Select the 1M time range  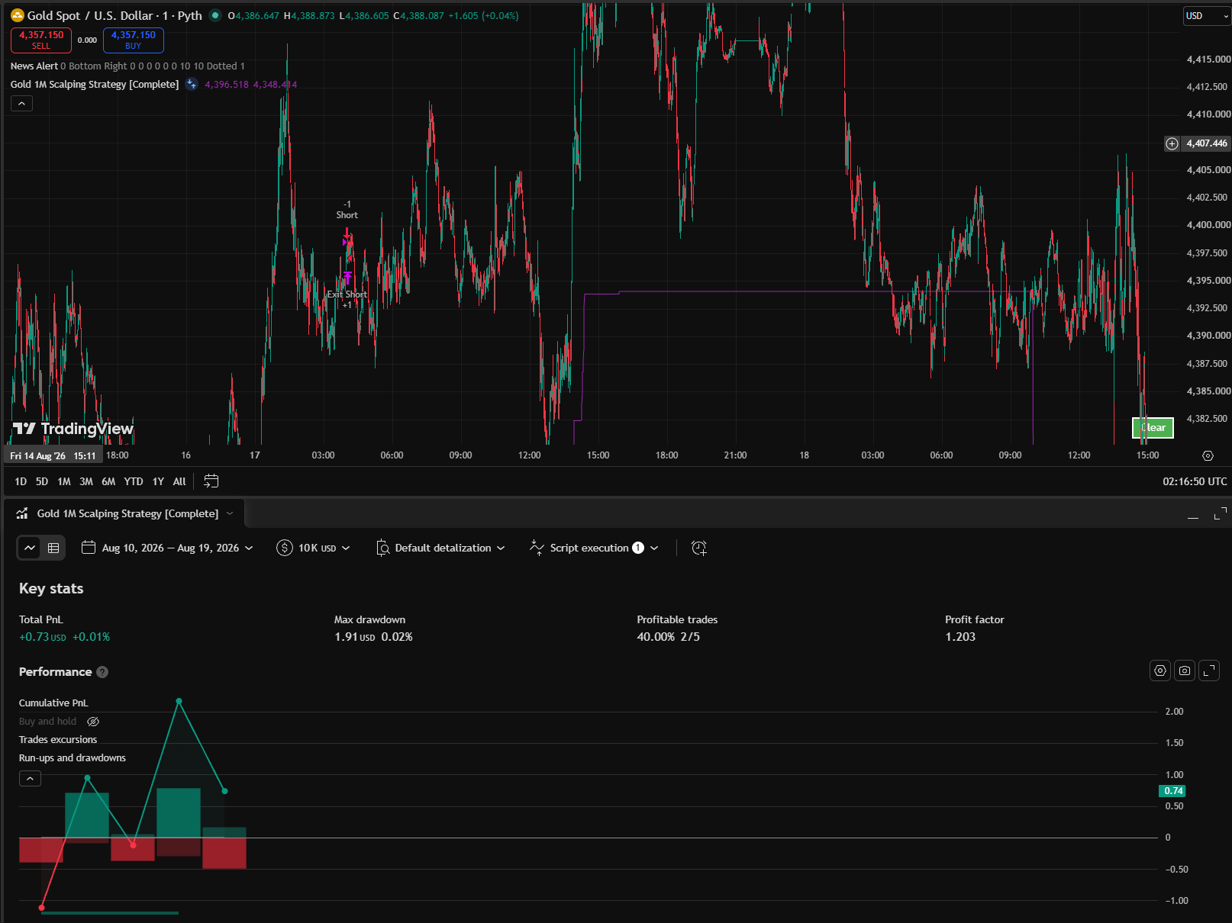click(64, 481)
